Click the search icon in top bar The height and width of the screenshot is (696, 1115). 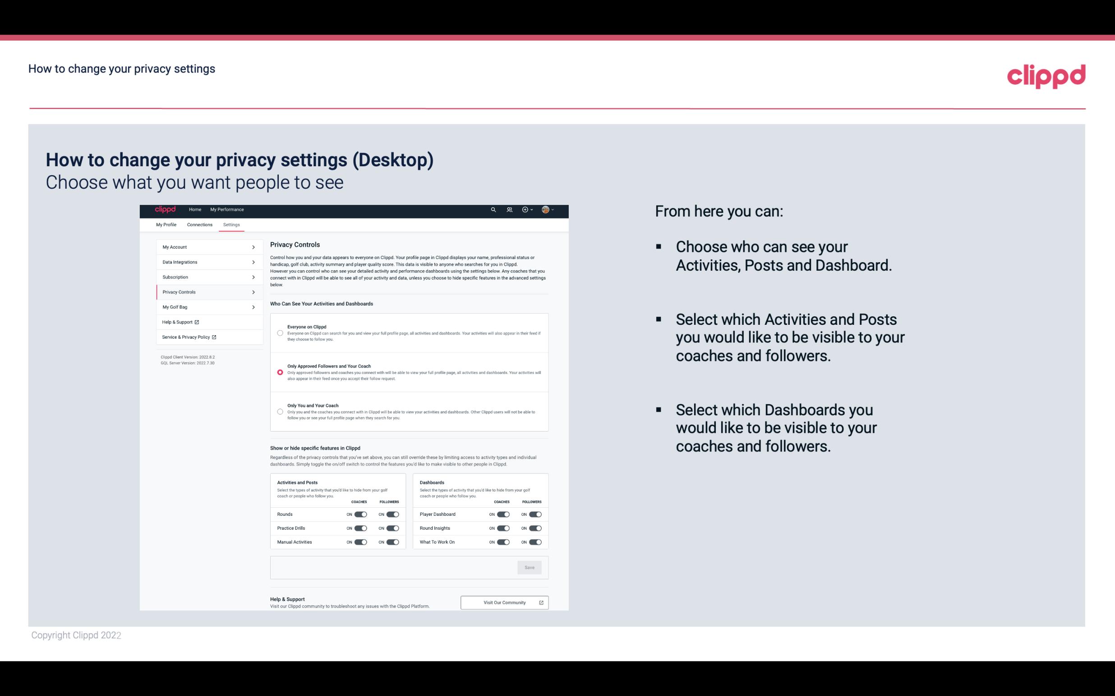pos(493,209)
